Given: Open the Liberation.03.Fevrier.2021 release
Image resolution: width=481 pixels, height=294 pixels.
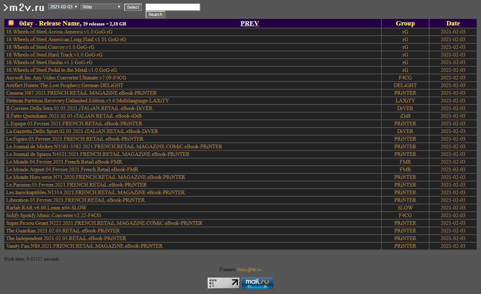Looking at the screenshot, I should [x=76, y=200].
